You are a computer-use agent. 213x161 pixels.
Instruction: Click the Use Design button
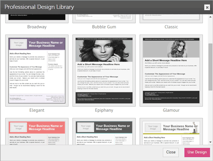pos(197,152)
